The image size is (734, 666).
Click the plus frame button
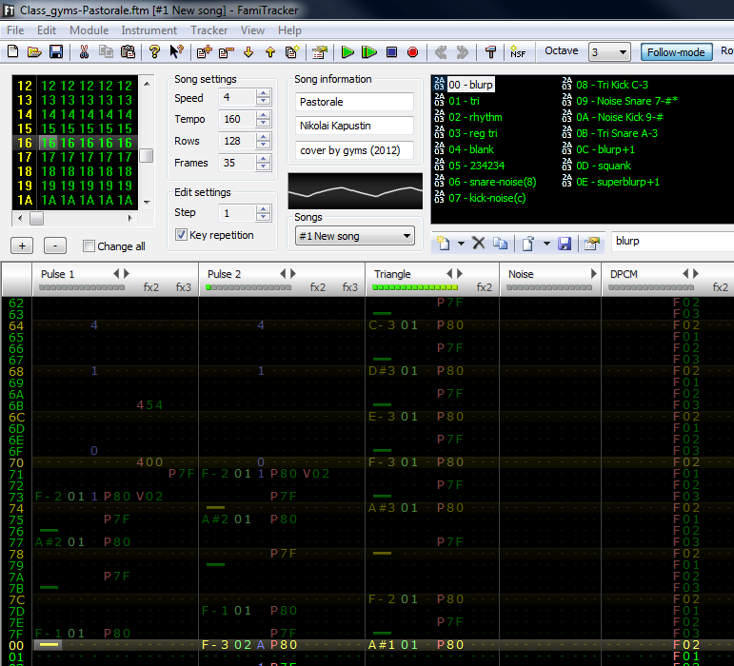click(x=22, y=245)
